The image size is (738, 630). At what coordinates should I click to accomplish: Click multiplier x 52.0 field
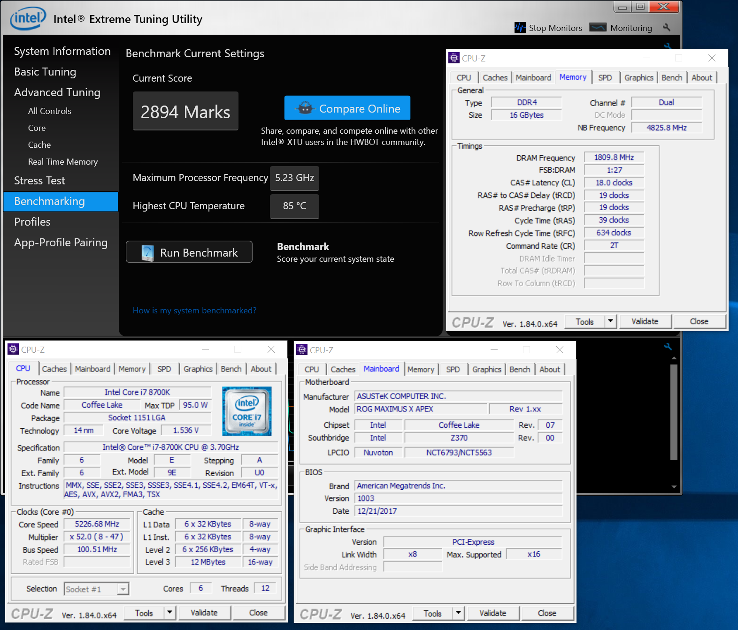pyautogui.click(x=97, y=537)
